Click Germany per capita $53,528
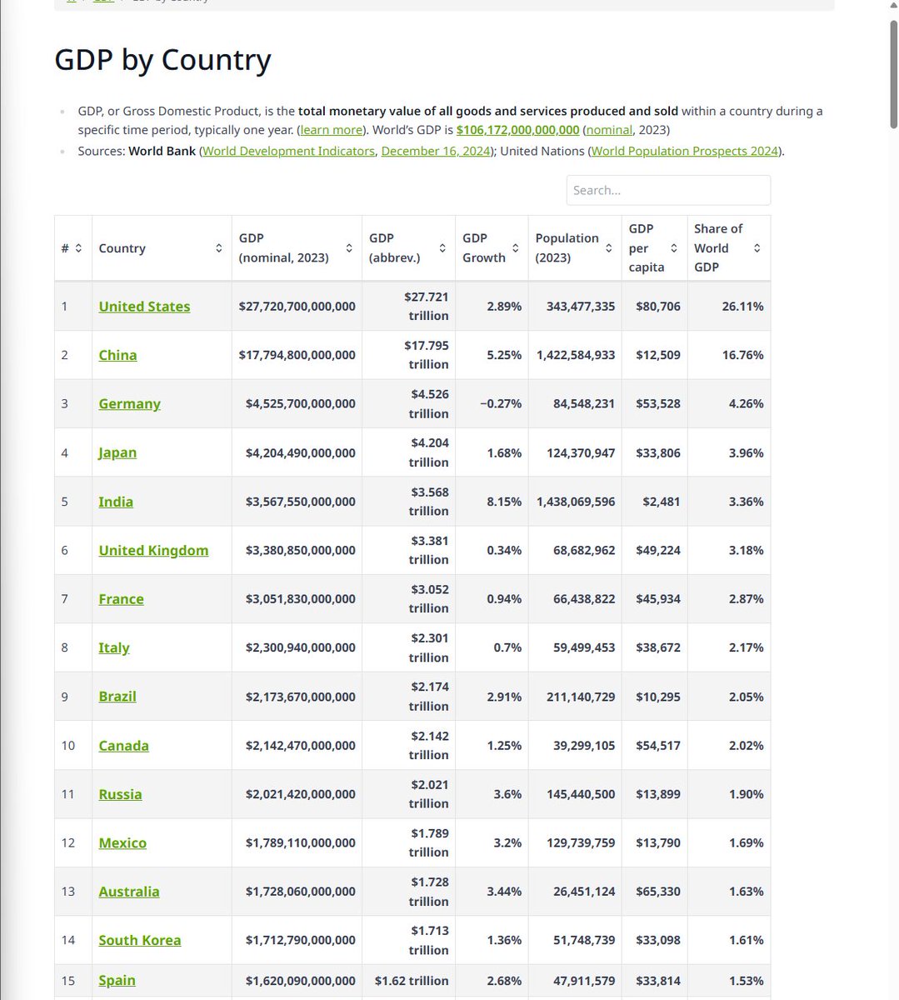 (x=658, y=403)
